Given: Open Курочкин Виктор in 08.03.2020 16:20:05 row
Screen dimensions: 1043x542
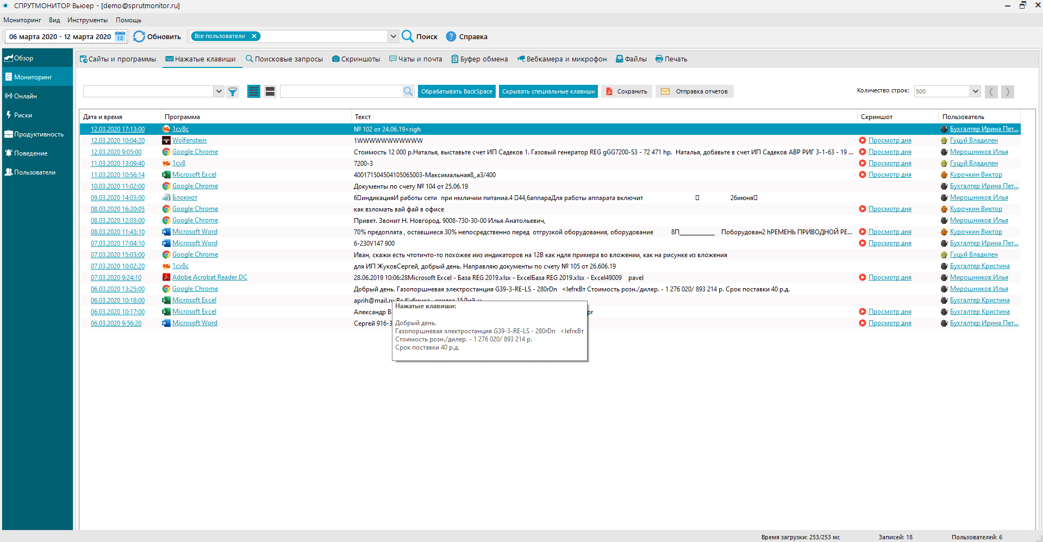Looking at the screenshot, I should click(976, 209).
